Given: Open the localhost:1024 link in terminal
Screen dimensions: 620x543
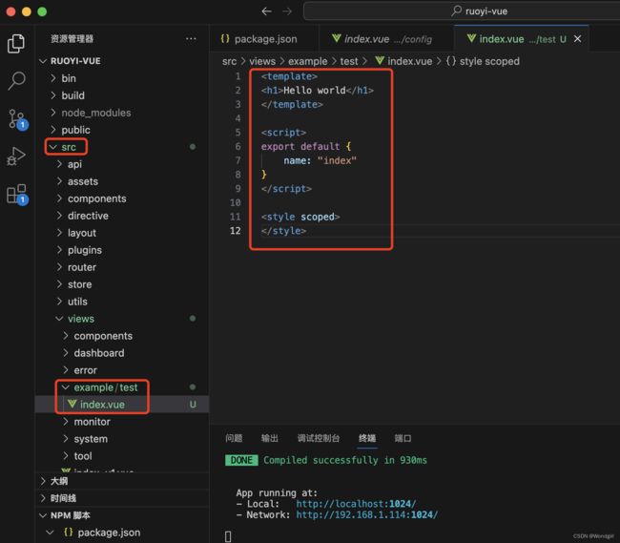Looking at the screenshot, I should (356, 504).
